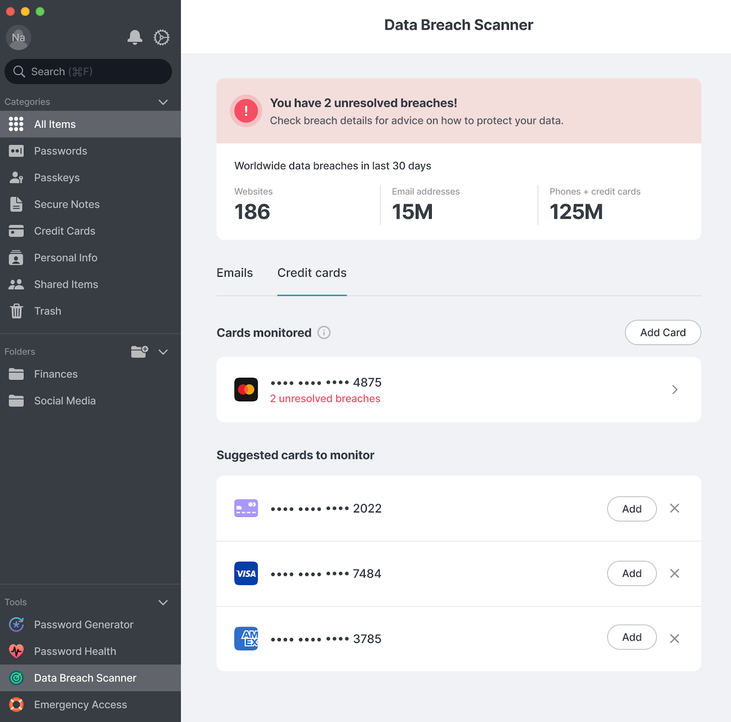The height and width of the screenshot is (722, 731).
Task: Open the Trash
Action: click(x=47, y=311)
